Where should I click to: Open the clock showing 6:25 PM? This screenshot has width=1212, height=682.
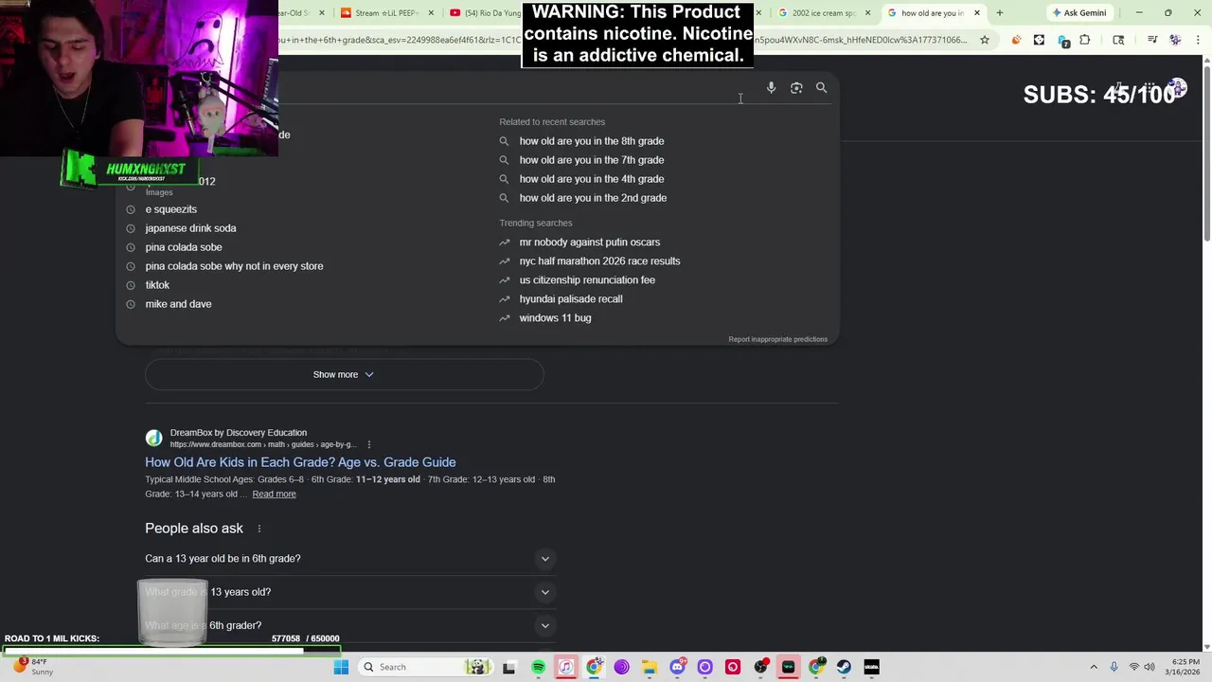1185,667
